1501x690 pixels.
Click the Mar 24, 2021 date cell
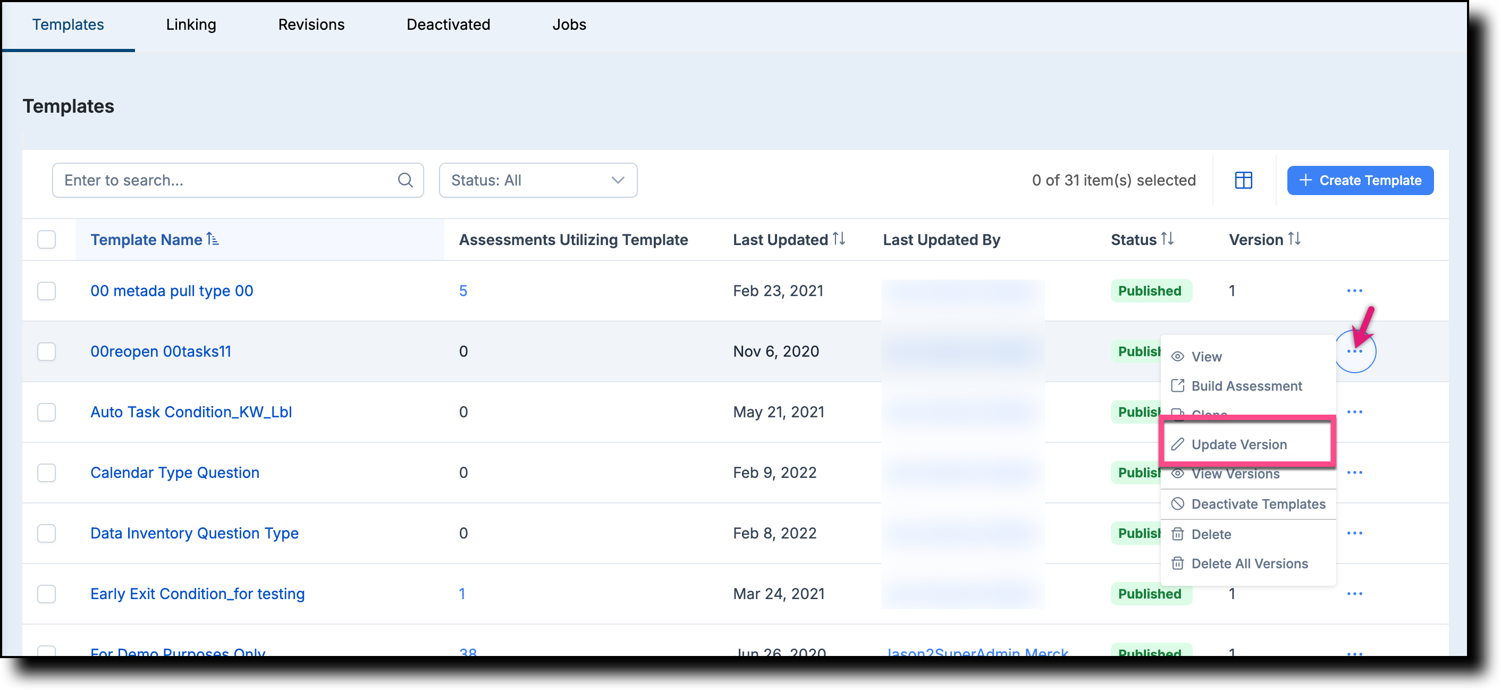(779, 594)
